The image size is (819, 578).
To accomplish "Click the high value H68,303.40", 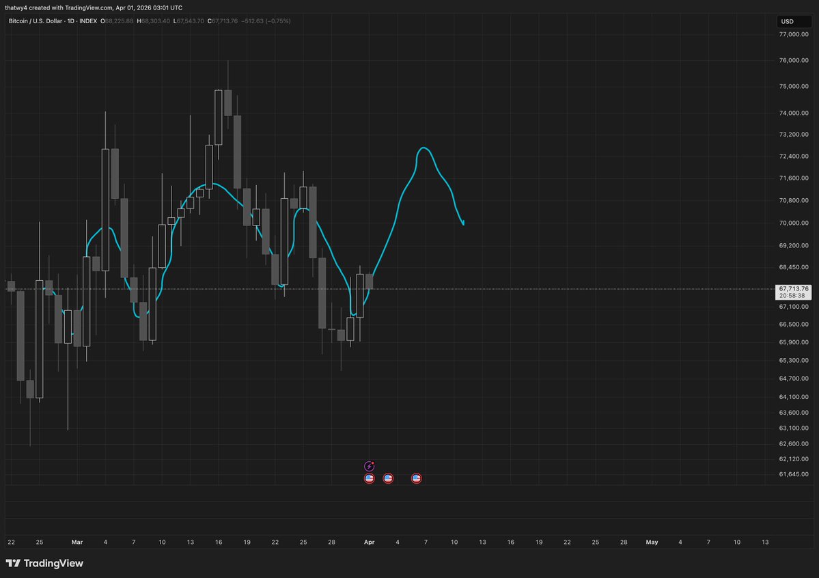I will (x=153, y=21).
